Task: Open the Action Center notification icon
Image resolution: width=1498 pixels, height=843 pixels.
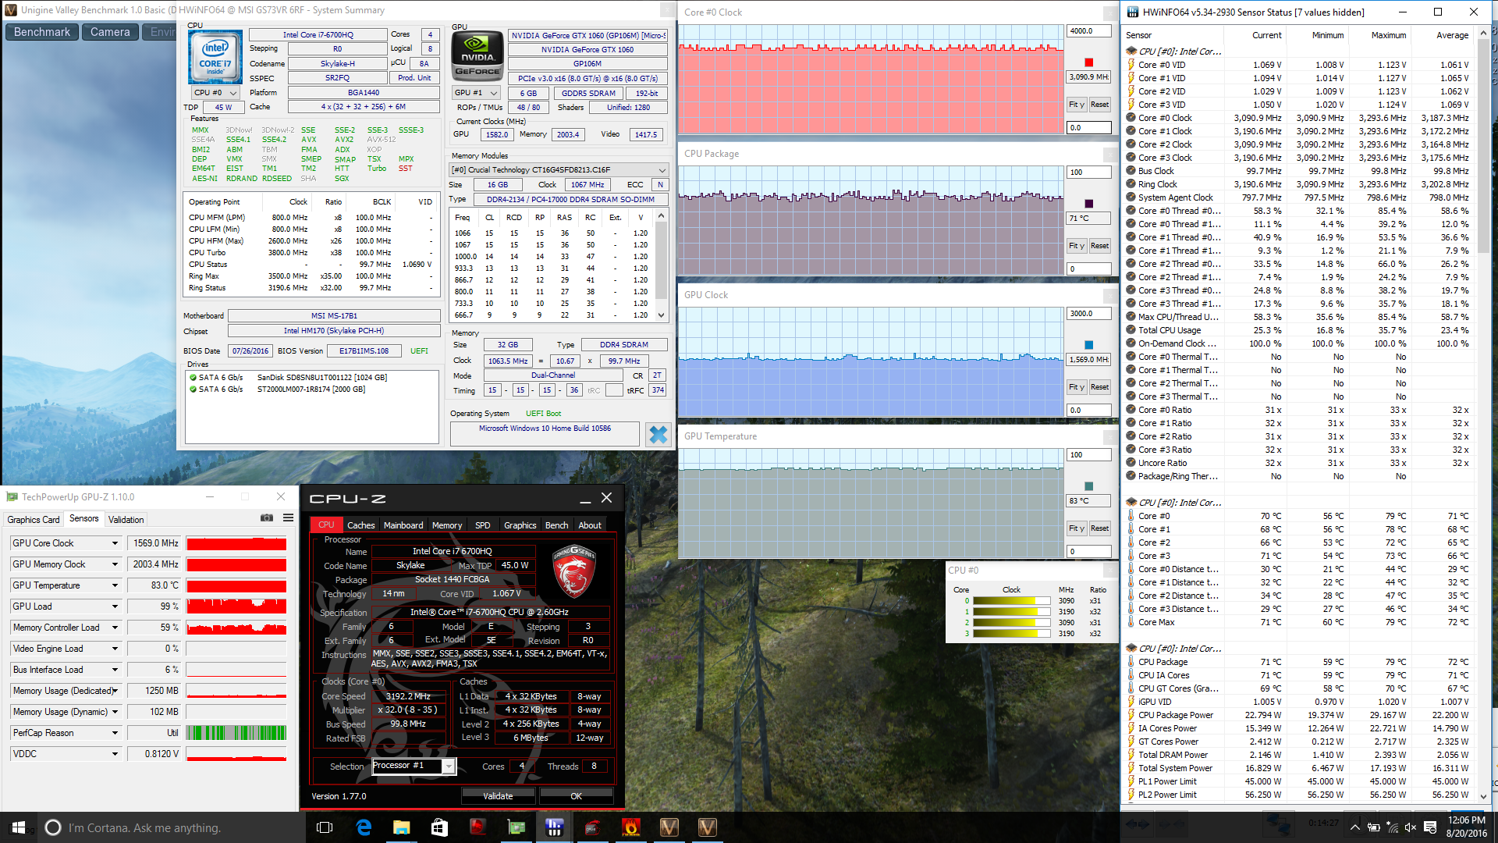Action: (1430, 827)
